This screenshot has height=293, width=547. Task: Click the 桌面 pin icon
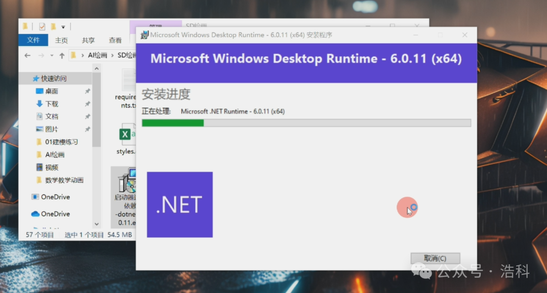tap(88, 91)
